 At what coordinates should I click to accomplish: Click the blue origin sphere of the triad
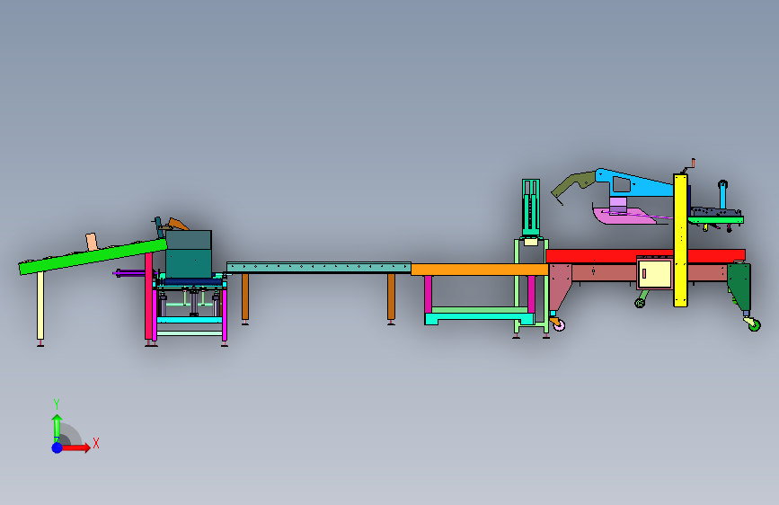[x=57, y=447]
